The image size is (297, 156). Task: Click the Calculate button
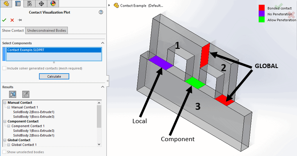[54, 77]
